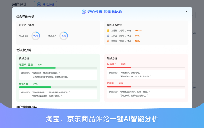The width and height of the screenshot is (204, 128).
Task: Click the 购买最多款式 card title
Action: [114, 25]
